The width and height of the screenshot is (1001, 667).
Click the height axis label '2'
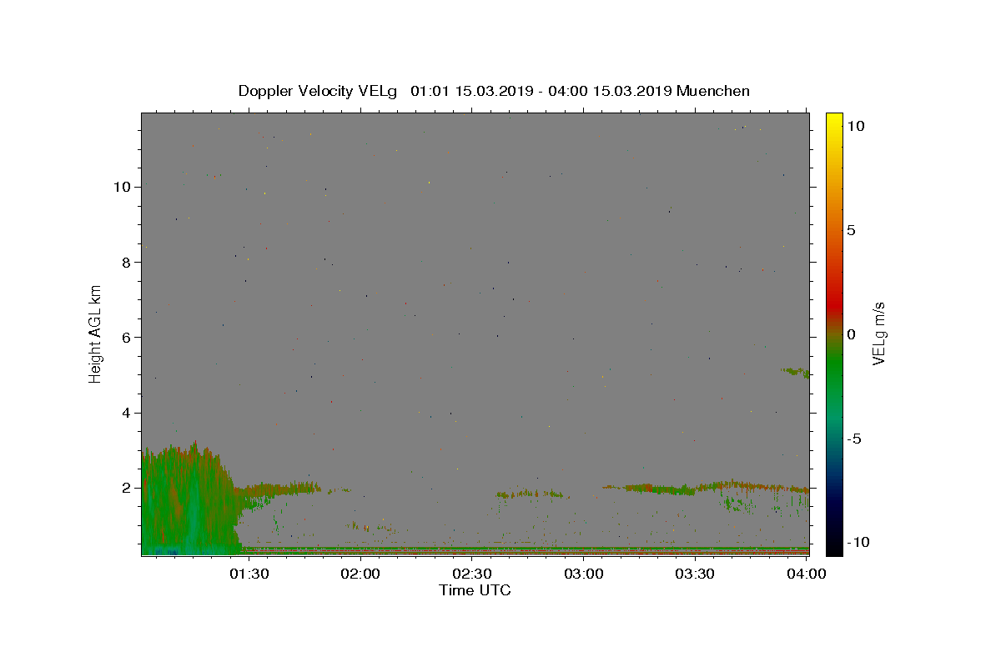tap(125, 488)
